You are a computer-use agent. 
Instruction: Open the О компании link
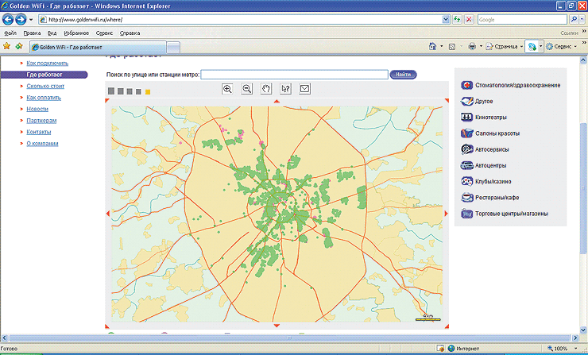(42, 144)
